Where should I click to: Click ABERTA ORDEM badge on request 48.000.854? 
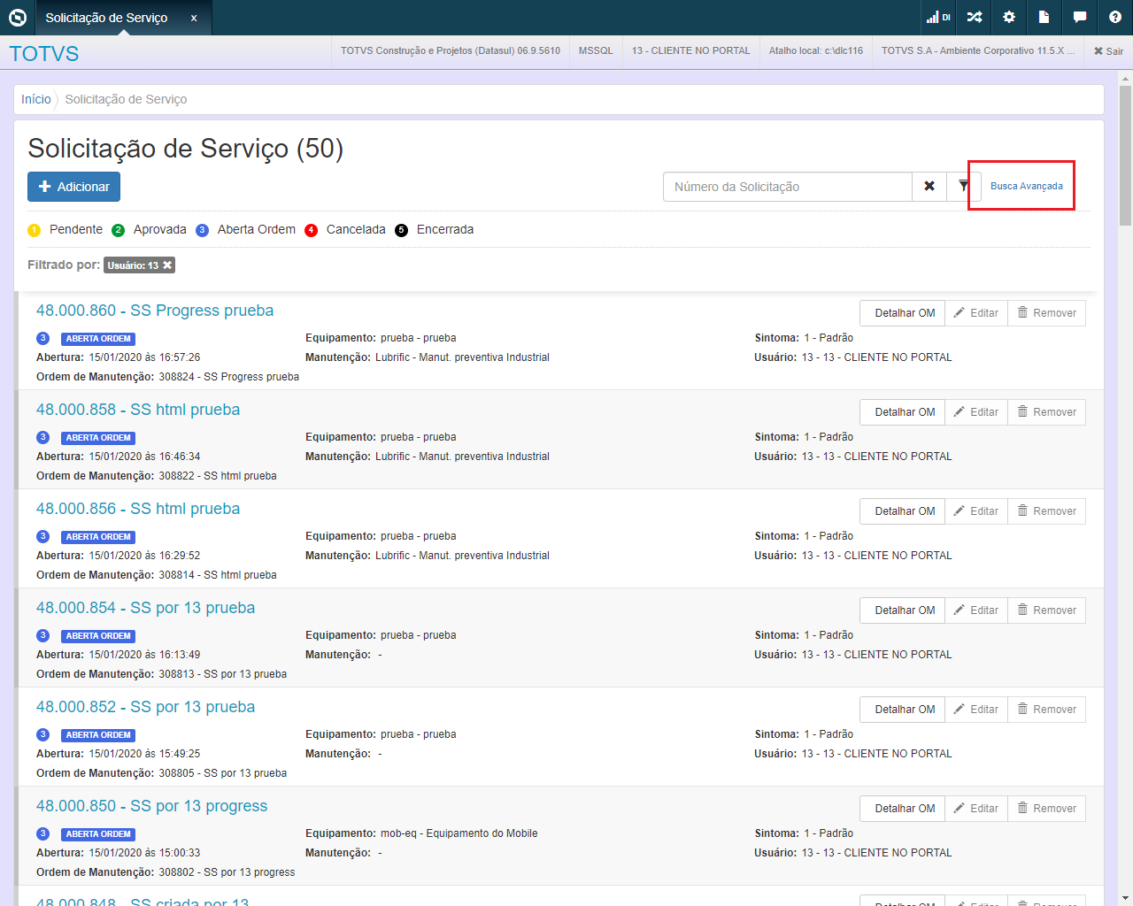coord(98,636)
